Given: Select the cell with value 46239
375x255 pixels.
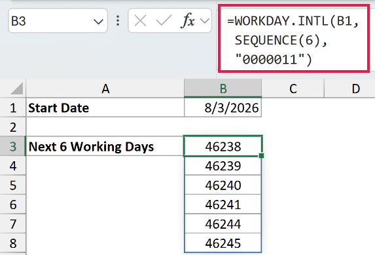Looking at the screenshot, I should (x=223, y=166).
